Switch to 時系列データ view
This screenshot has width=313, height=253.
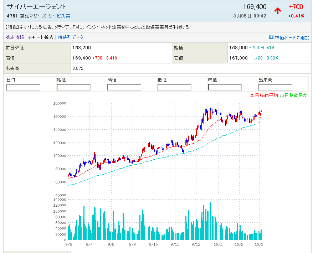pyautogui.click(x=71, y=37)
